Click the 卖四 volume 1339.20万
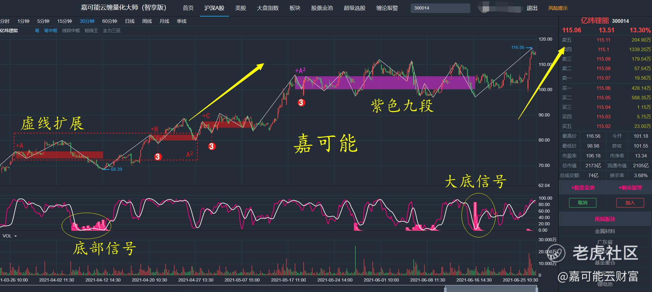Screen dimensions: 652x292 pyautogui.click(x=640, y=50)
